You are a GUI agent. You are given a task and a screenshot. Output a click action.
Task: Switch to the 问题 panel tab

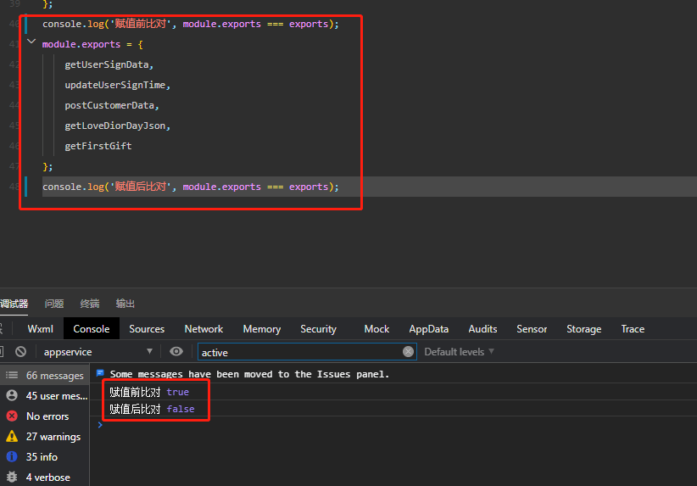tap(54, 304)
